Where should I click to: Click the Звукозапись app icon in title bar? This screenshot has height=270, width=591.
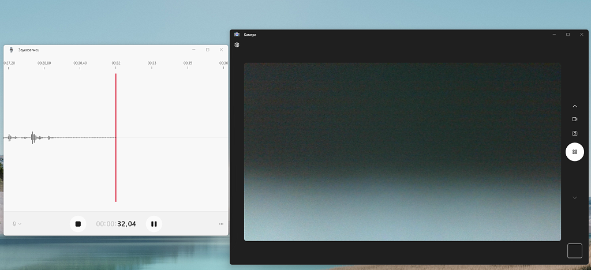(12, 50)
